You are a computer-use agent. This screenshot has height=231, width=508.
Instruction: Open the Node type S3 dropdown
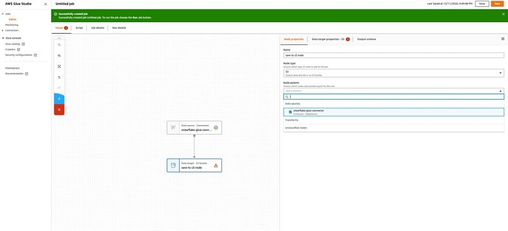tap(394, 73)
